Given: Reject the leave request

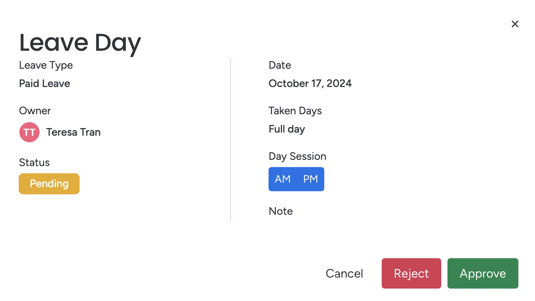Looking at the screenshot, I should coord(411,273).
